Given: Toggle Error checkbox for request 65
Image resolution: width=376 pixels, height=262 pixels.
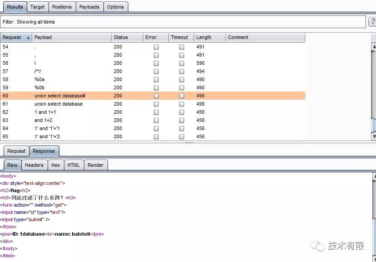Looking at the screenshot, I should pyautogui.click(x=156, y=136).
